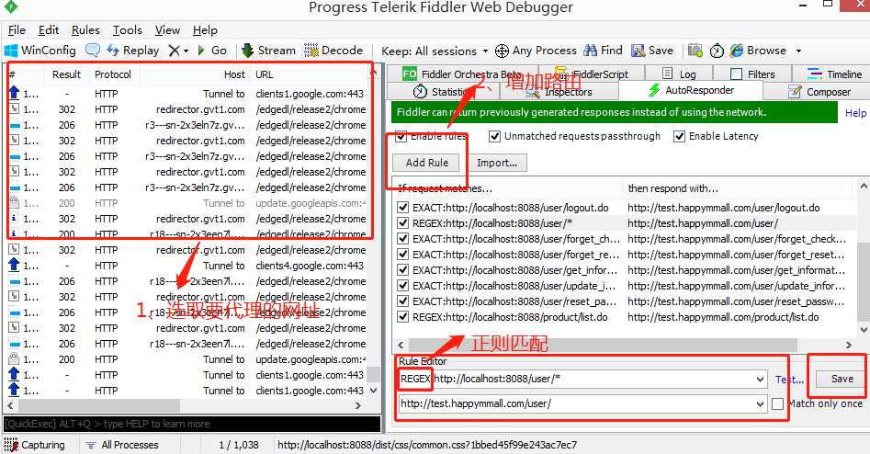
Task: Open the AutoResponder Help link
Action: (855, 113)
